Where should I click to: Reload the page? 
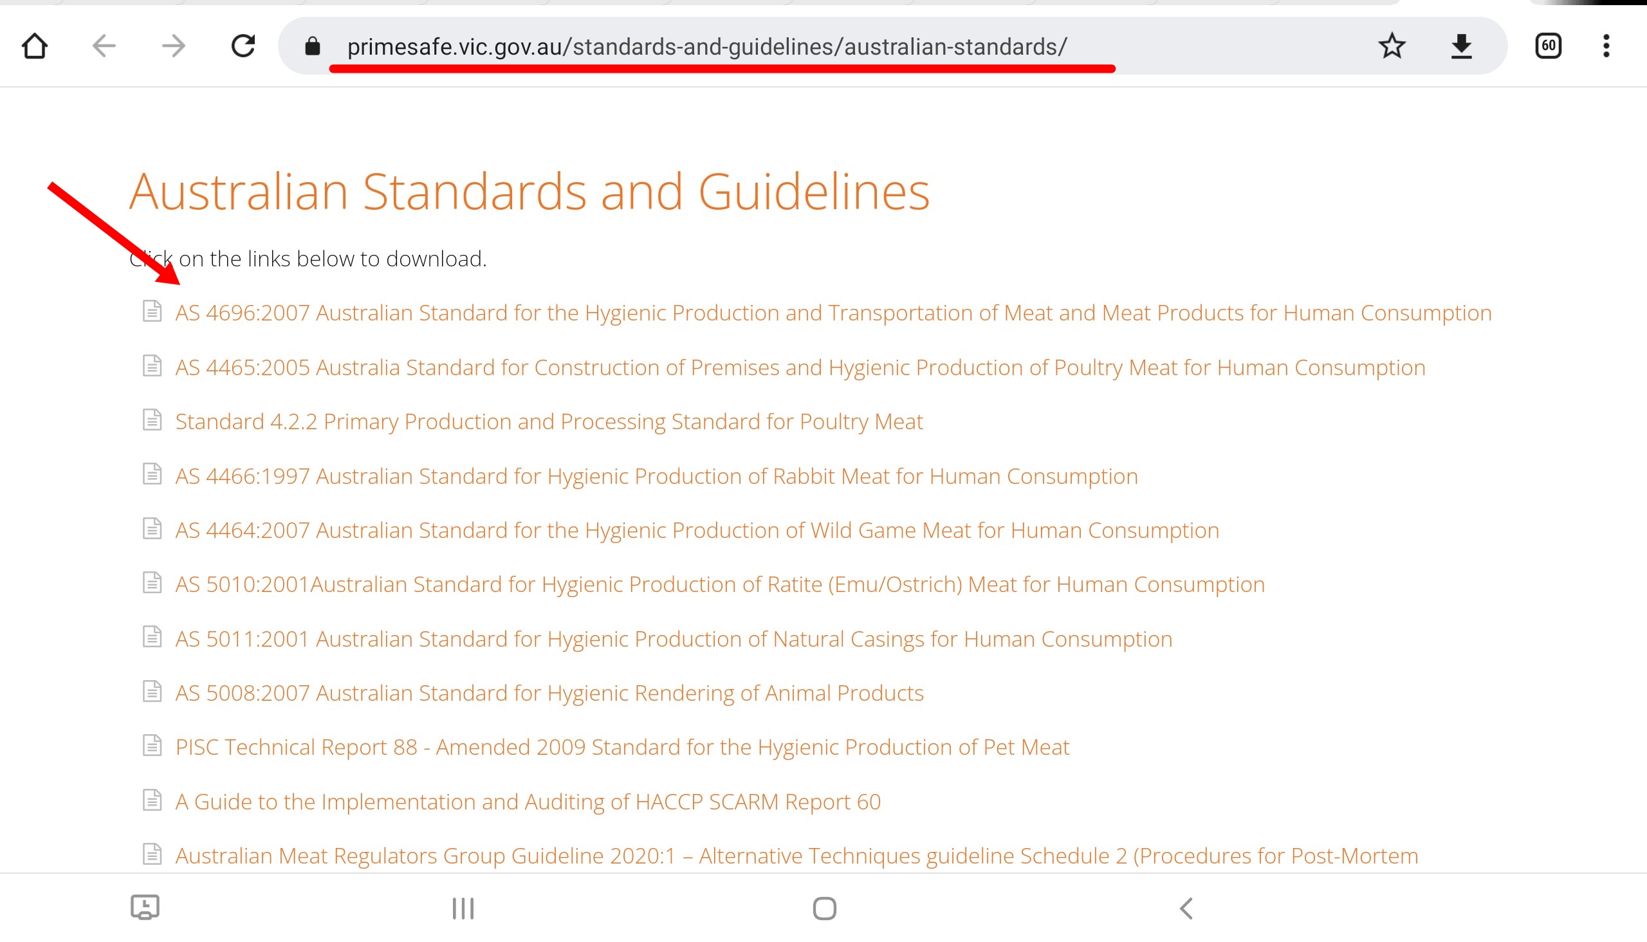(x=243, y=46)
